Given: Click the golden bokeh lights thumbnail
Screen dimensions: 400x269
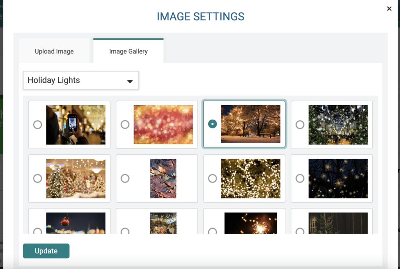Looking at the screenshot, I should (x=251, y=178).
